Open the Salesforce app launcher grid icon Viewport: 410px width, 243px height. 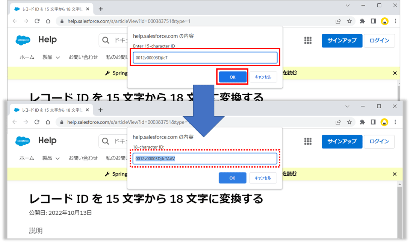pos(308,40)
